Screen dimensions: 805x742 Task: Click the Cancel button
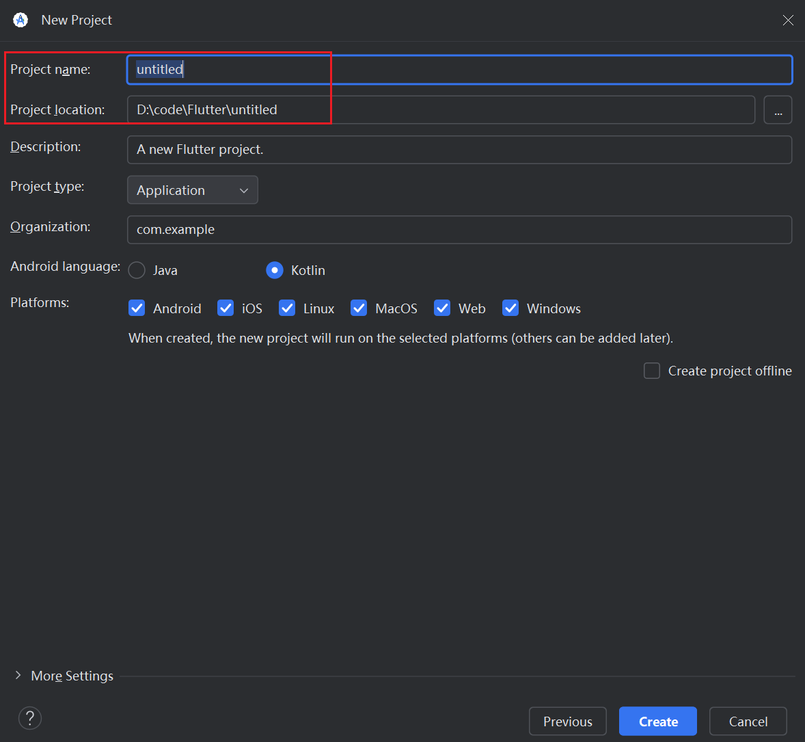click(x=748, y=721)
